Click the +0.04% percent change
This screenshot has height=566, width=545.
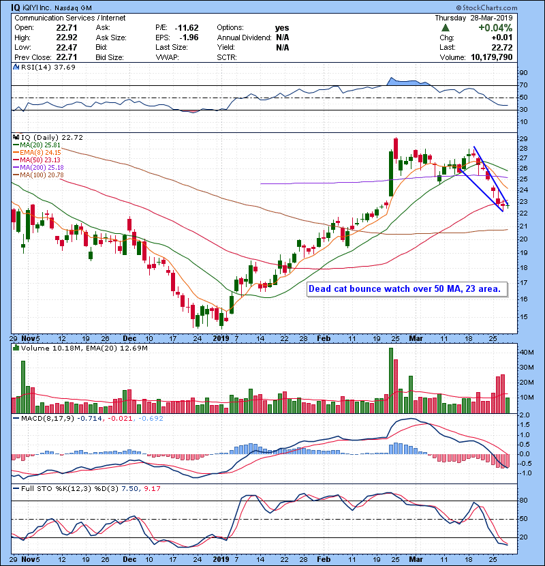point(495,28)
